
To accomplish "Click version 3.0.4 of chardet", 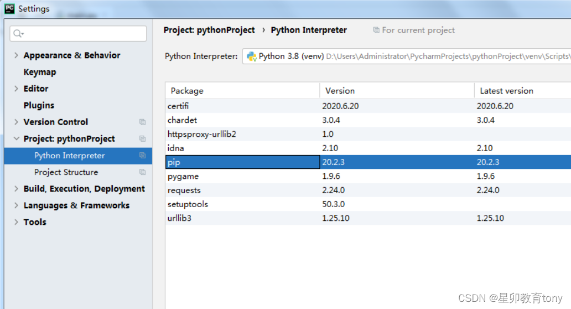I will point(331,120).
